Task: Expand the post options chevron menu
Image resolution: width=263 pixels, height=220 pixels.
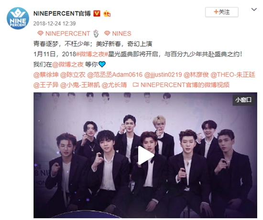Action: click(x=254, y=10)
